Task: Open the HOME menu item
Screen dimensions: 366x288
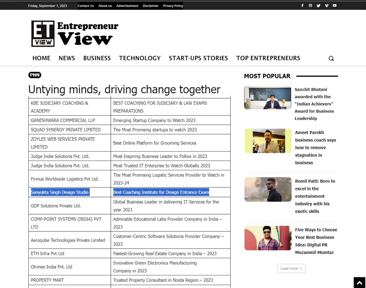Action: [x=41, y=58]
